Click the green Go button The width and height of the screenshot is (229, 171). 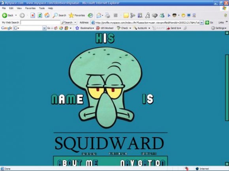[x=209, y=22]
